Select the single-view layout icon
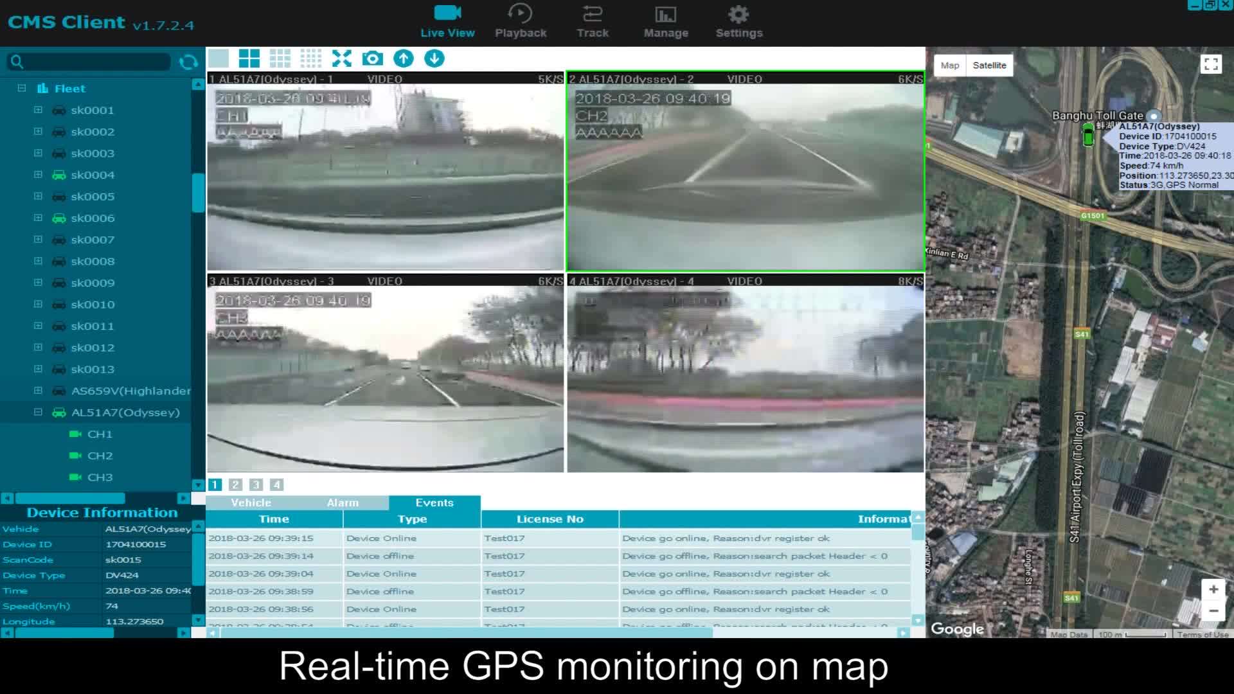This screenshot has height=694, width=1234. (x=219, y=58)
